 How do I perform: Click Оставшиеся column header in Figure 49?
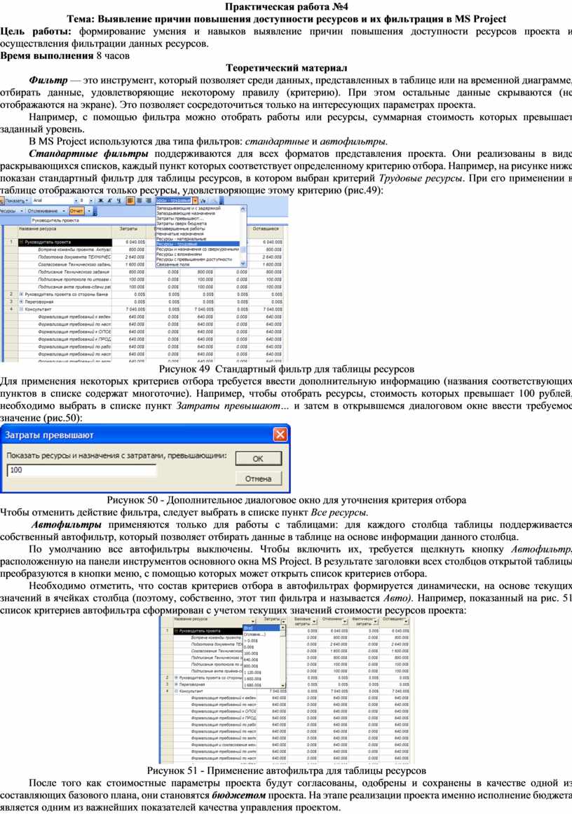(266, 231)
